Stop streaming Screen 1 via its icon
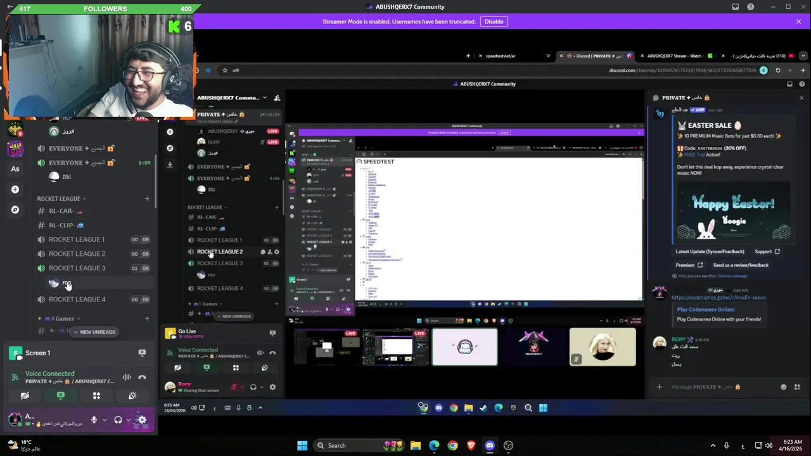This screenshot has height=456, width=811. (x=142, y=353)
